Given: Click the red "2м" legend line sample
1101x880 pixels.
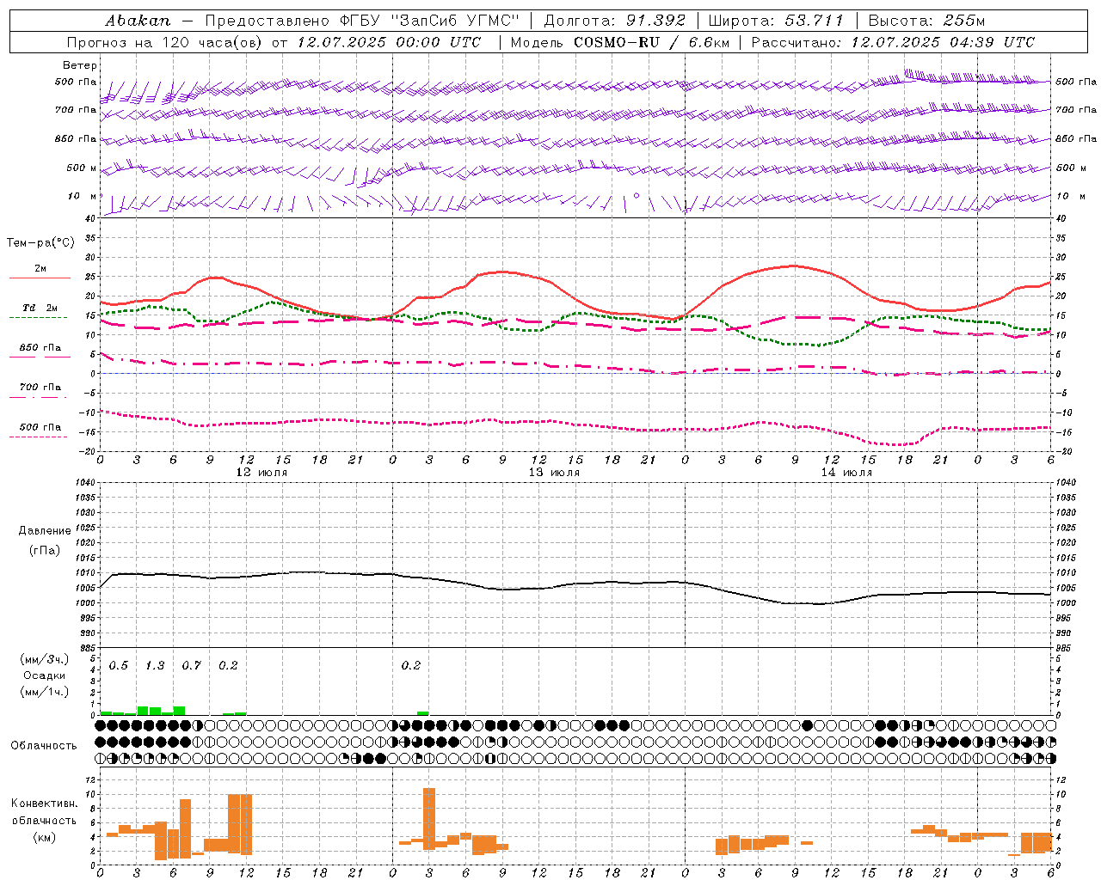Looking at the screenshot, I should point(40,278).
